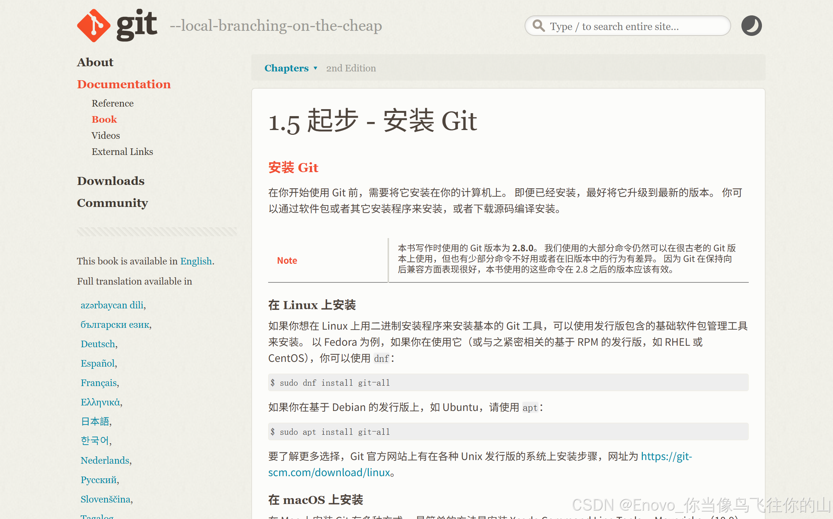Focus the site search input field
Image resolution: width=833 pixels, height=519 pixels.
627,26
